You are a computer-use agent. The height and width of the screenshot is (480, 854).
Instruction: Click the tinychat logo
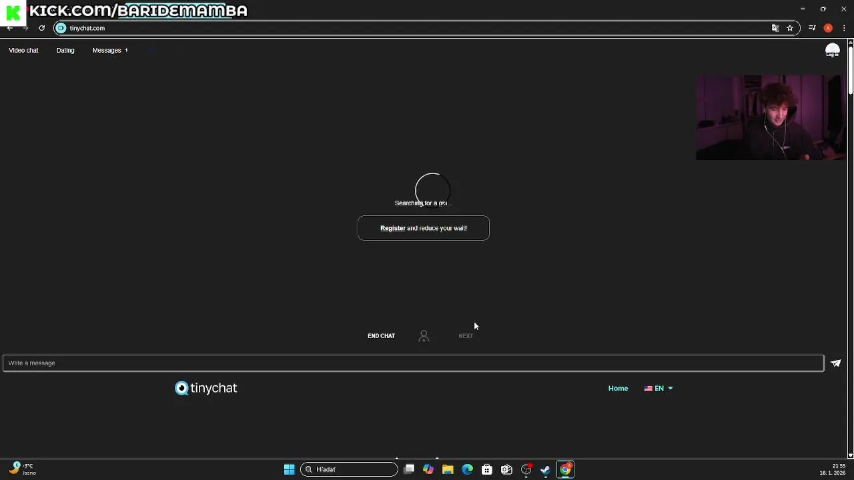(x=206, y=388)
